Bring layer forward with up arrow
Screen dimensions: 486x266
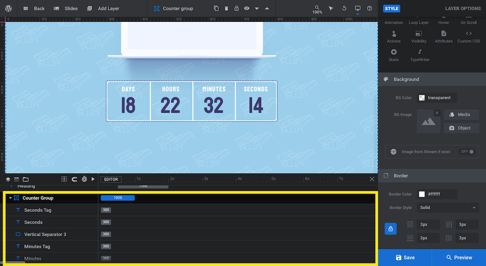(267, 8)
